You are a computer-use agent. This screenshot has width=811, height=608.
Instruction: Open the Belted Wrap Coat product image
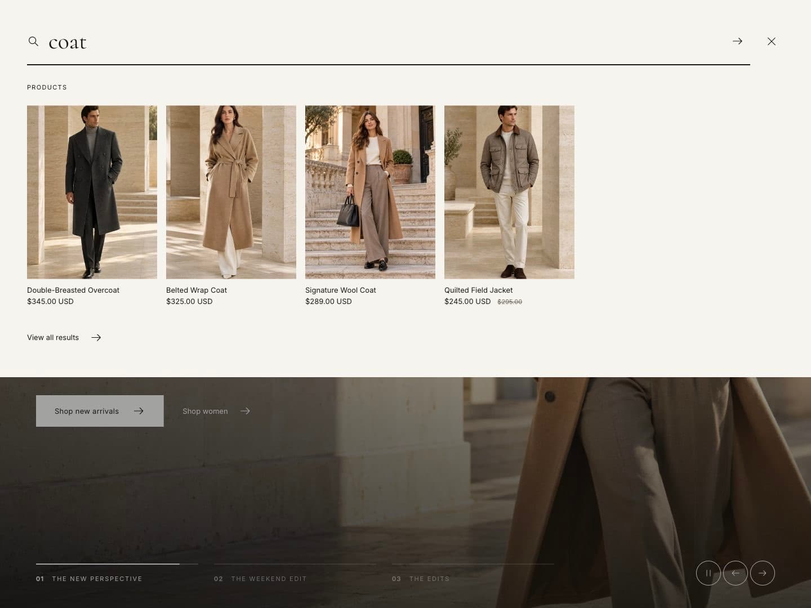click(231, 192)
